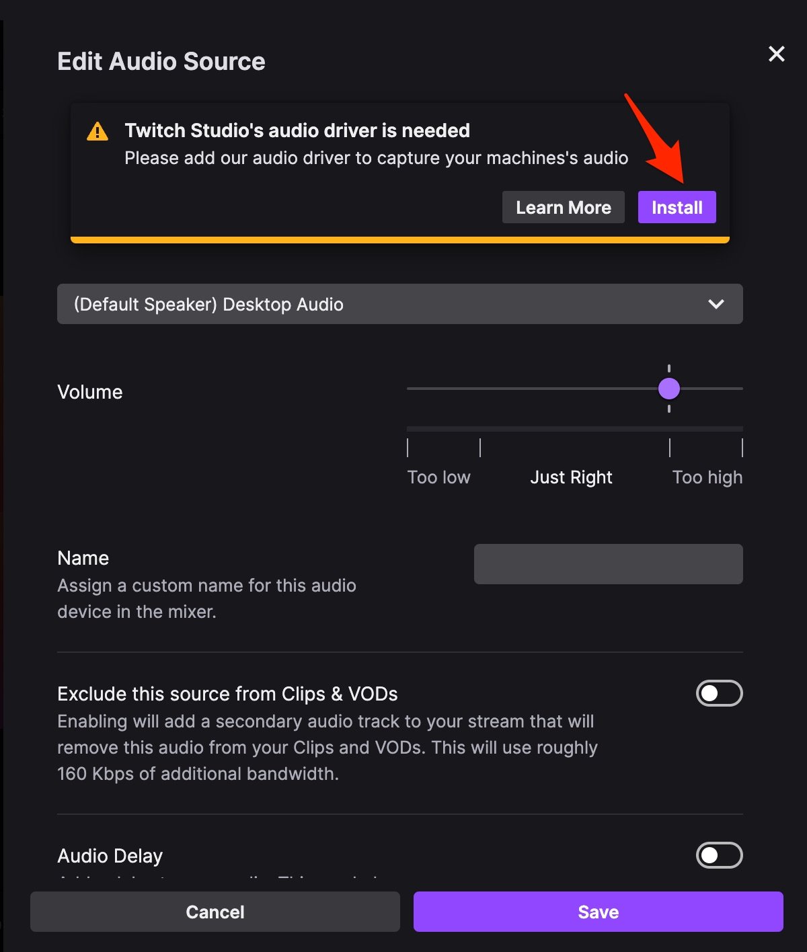Viewport: 807px width, 952px height.
Task: Save the audio source settings
Action: point(597,912)
